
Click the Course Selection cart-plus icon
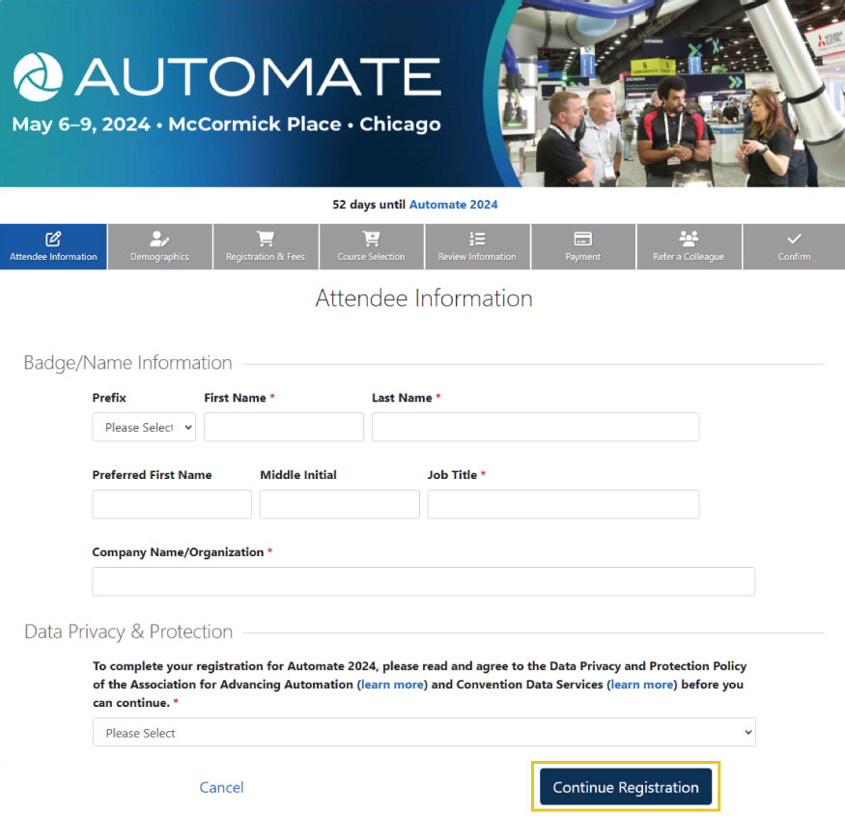click(371, 239)
